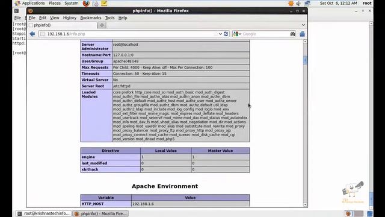385x217 pixels.
Task: Click the Firefox workspace icon in bottom panel
Action: tap(348, 213)
